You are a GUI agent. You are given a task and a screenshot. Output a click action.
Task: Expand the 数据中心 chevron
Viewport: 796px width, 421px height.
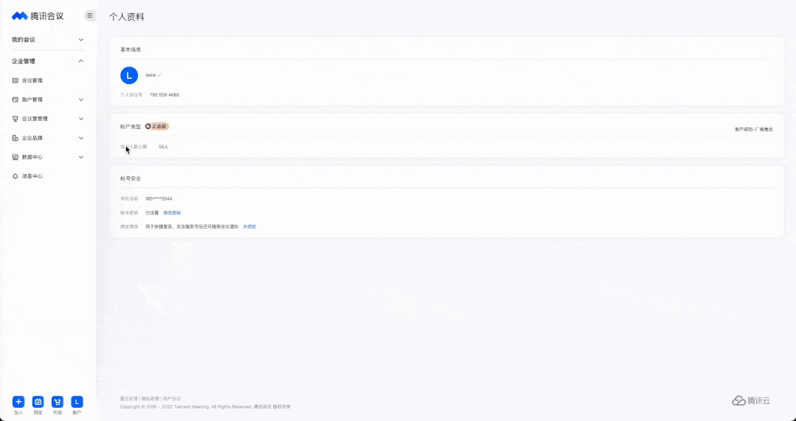click(81, 157)
